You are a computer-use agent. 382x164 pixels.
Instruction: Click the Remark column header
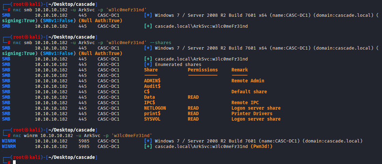click(240, 70)
